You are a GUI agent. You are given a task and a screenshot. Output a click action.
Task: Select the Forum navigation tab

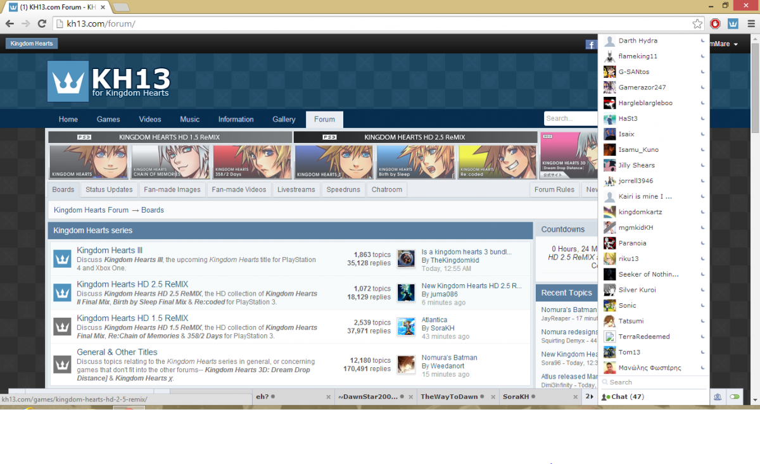coord(324,119)
